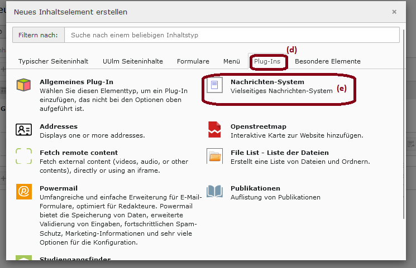Click the Fetch remote content icon

coord(23,156)
